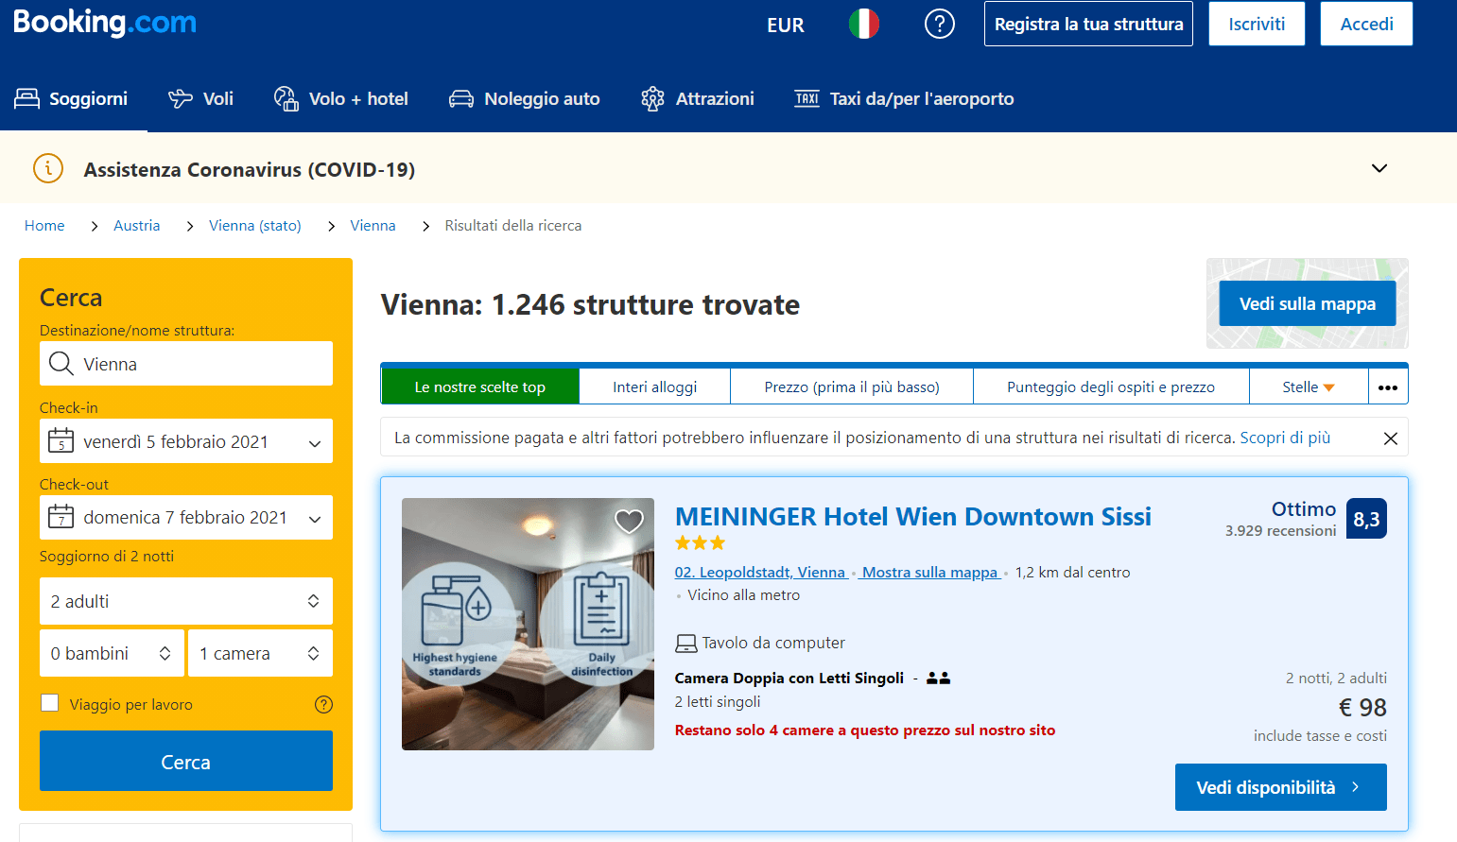Change currency from EUR
Screen dimensions: 1457x842
[x=786, y=25]
